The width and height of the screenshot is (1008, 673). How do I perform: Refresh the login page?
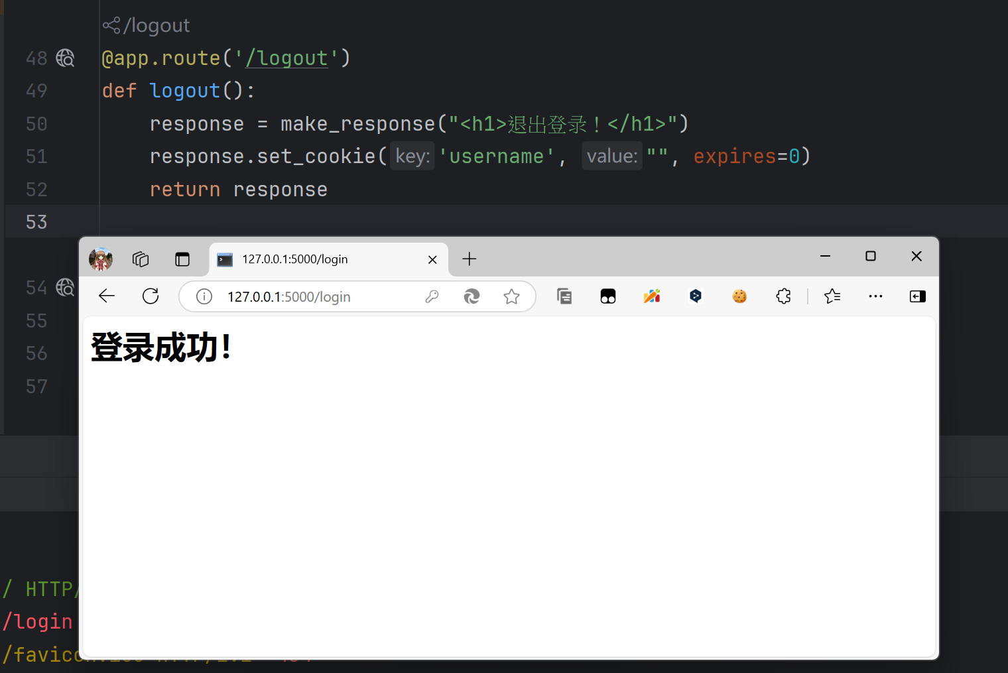[x=151, y=296]
